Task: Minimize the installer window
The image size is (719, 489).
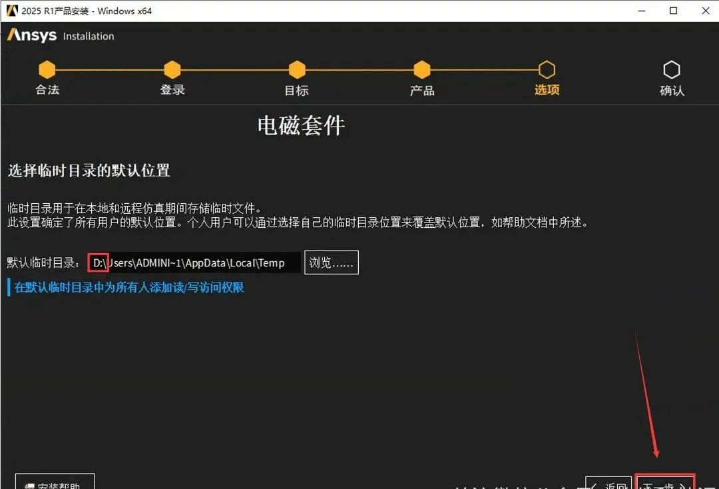Action: (x=642, y=11)
